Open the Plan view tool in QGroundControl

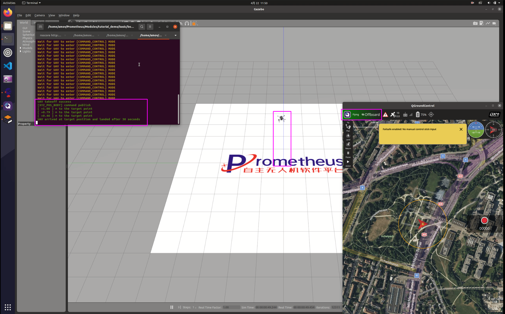348,128
